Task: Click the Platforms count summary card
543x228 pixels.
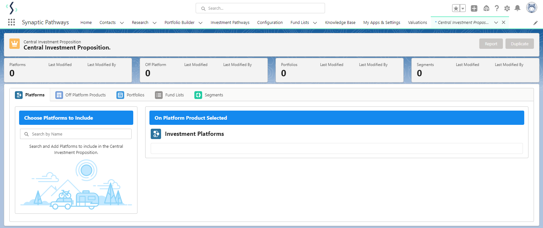Action: [x=68, y=70]
